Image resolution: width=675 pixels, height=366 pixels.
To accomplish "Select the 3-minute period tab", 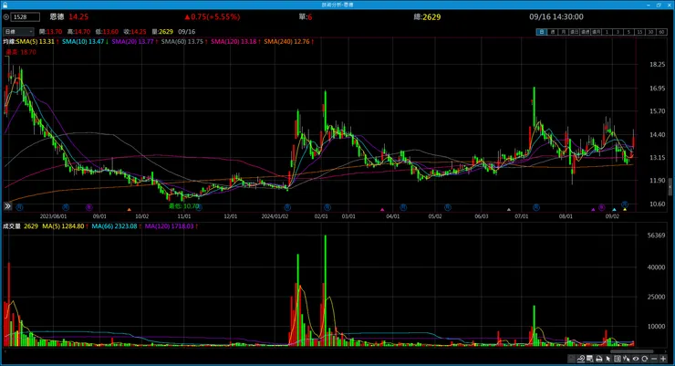I will click(x=618, y=32).
